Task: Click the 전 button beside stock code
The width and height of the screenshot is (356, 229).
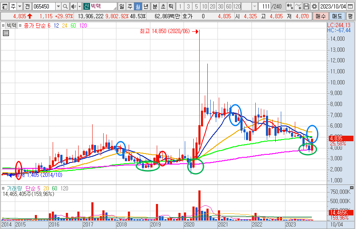Action: (28, 6)
